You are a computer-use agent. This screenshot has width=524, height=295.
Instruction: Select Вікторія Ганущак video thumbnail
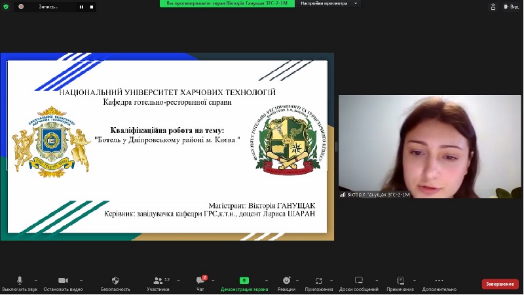(430, 146)
